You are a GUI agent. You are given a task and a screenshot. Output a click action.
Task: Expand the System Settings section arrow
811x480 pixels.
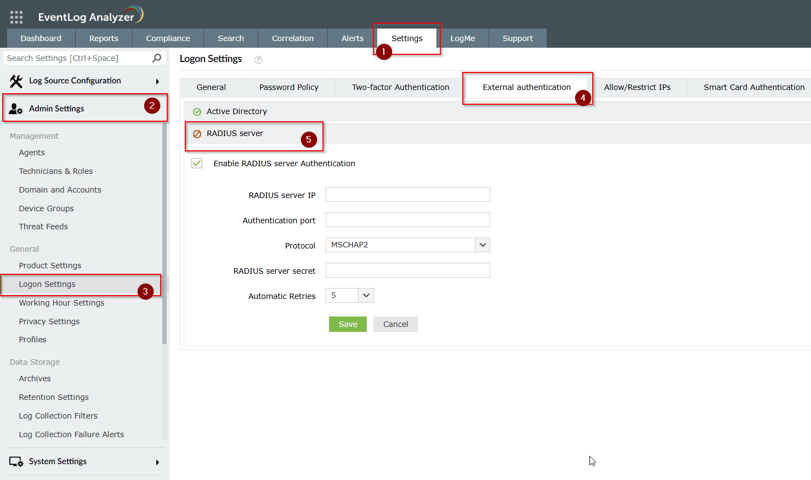point(157,462)
